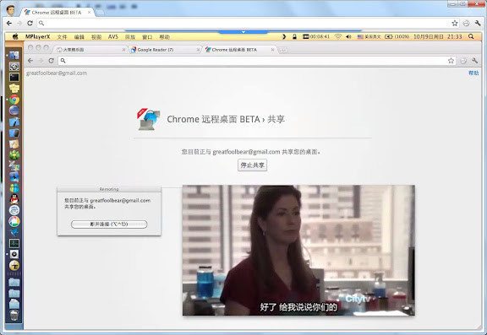Viewport: 487px width, 335px height.
Task: Open the 视图 menu
Action: pos(96,37)
